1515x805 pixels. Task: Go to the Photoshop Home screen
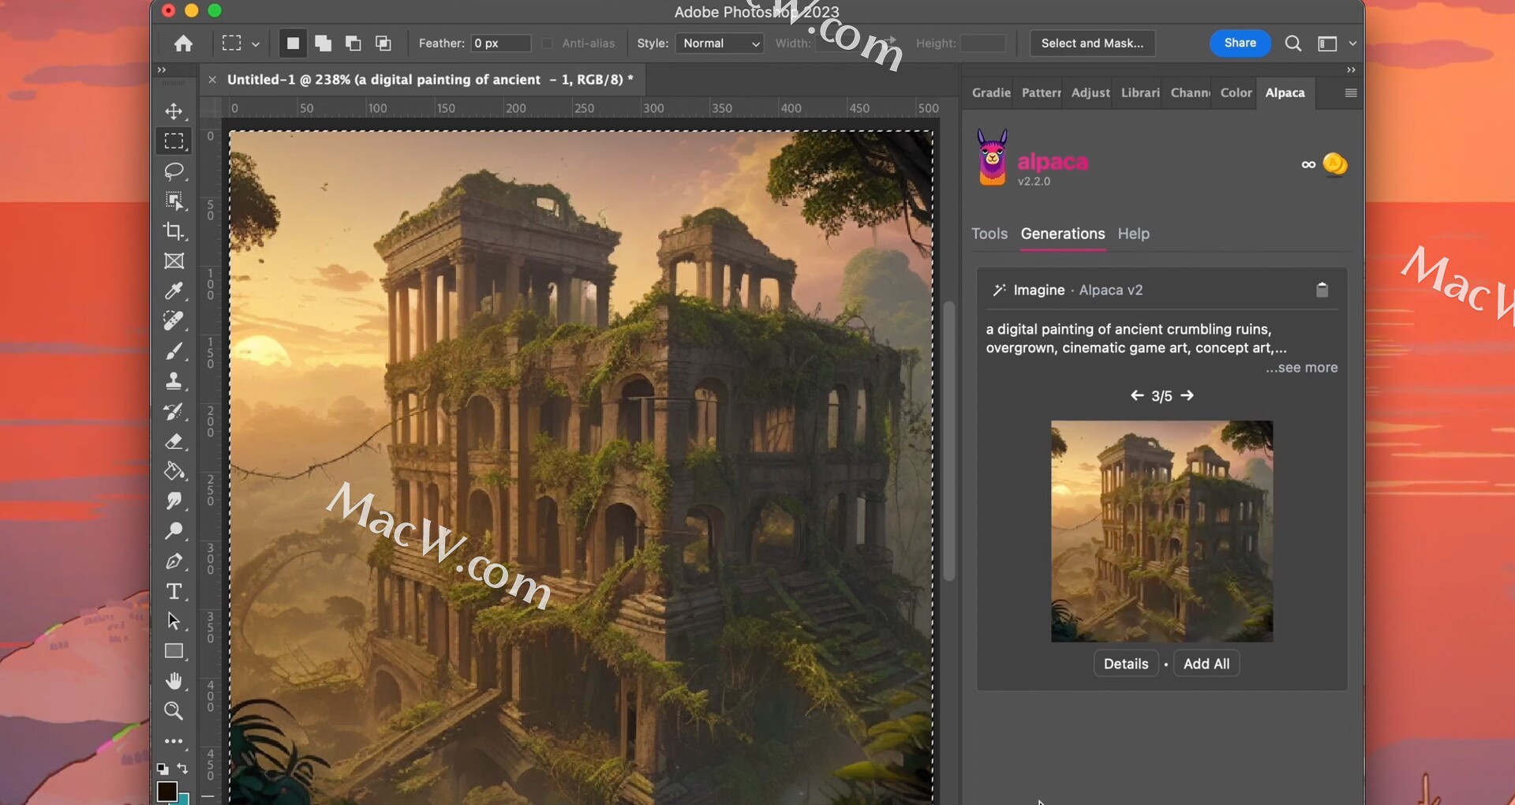(183, 43)
